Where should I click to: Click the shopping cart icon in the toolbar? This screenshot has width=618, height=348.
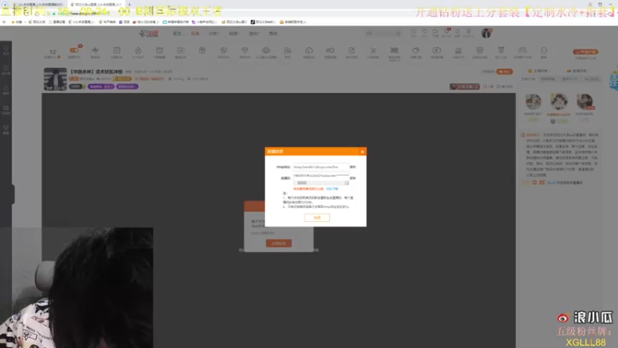[x=373, y=50]
